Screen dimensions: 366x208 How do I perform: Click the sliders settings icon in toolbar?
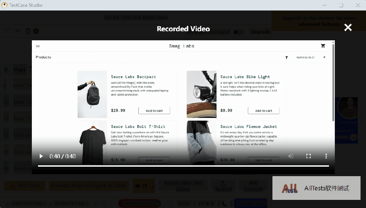[18, 31]
